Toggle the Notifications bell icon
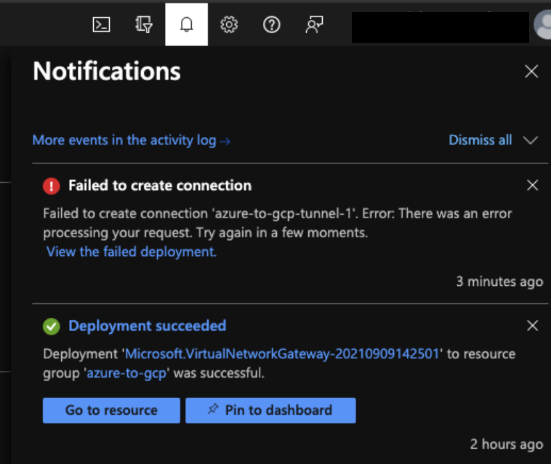 [186, 25]
